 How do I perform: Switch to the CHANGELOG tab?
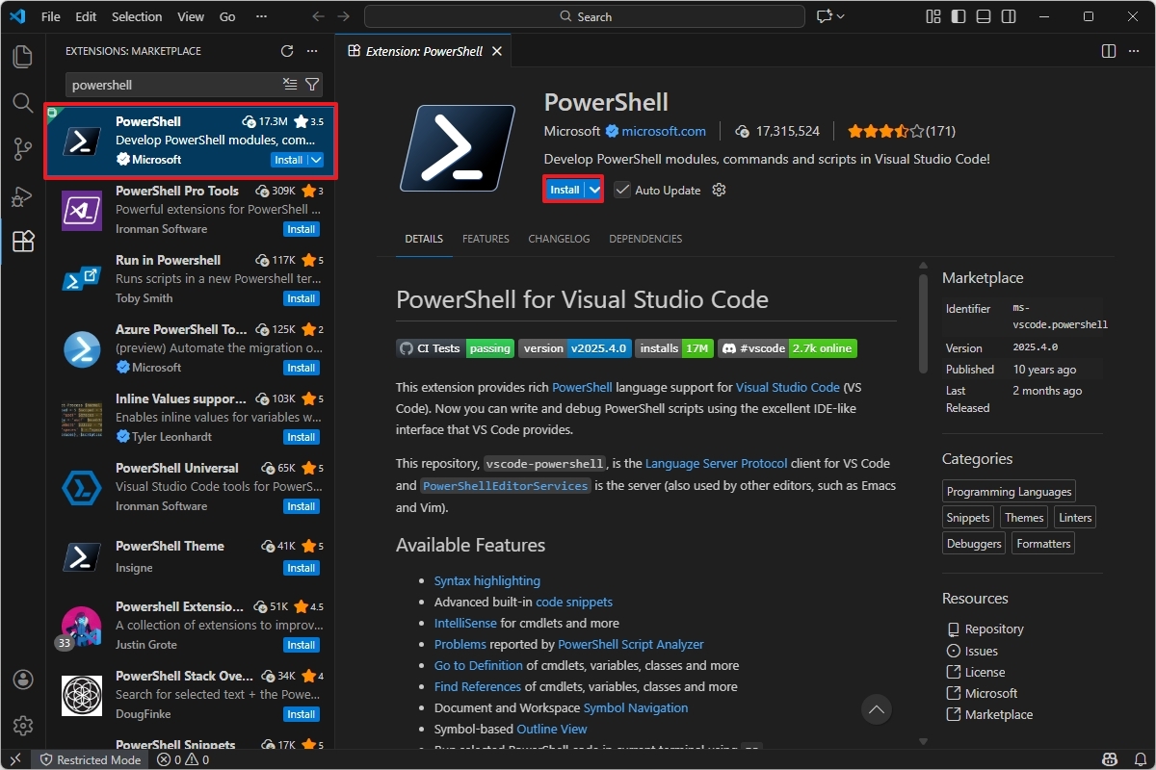click(559, 239)
